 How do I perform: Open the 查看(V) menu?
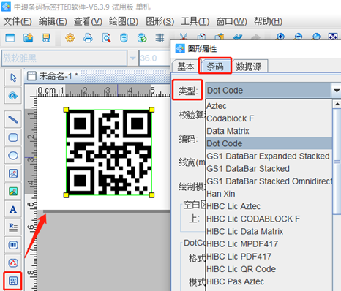88,21
